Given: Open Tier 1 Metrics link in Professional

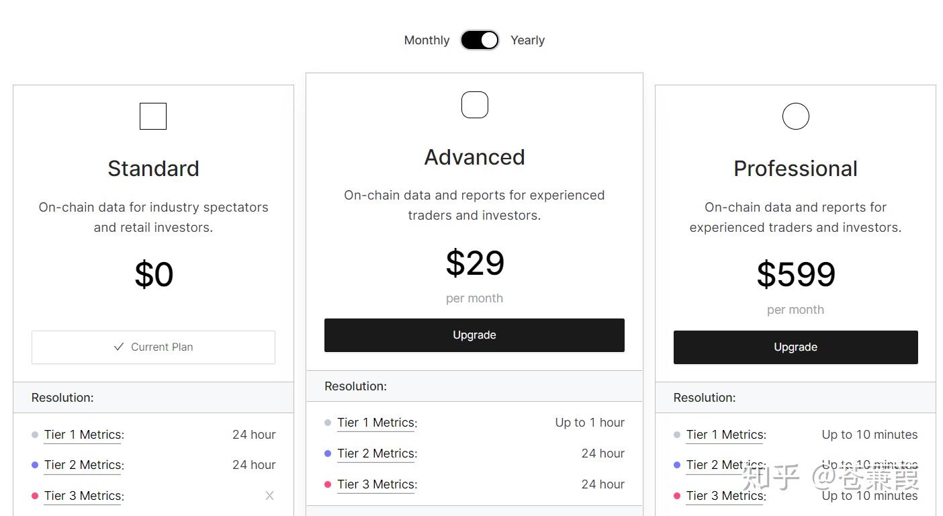Looking at the screenshot, I should [x=726, y=435].
